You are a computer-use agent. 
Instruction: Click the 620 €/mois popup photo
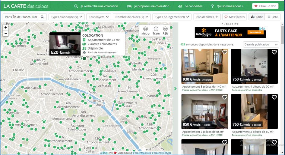click(x=65, y=44)
